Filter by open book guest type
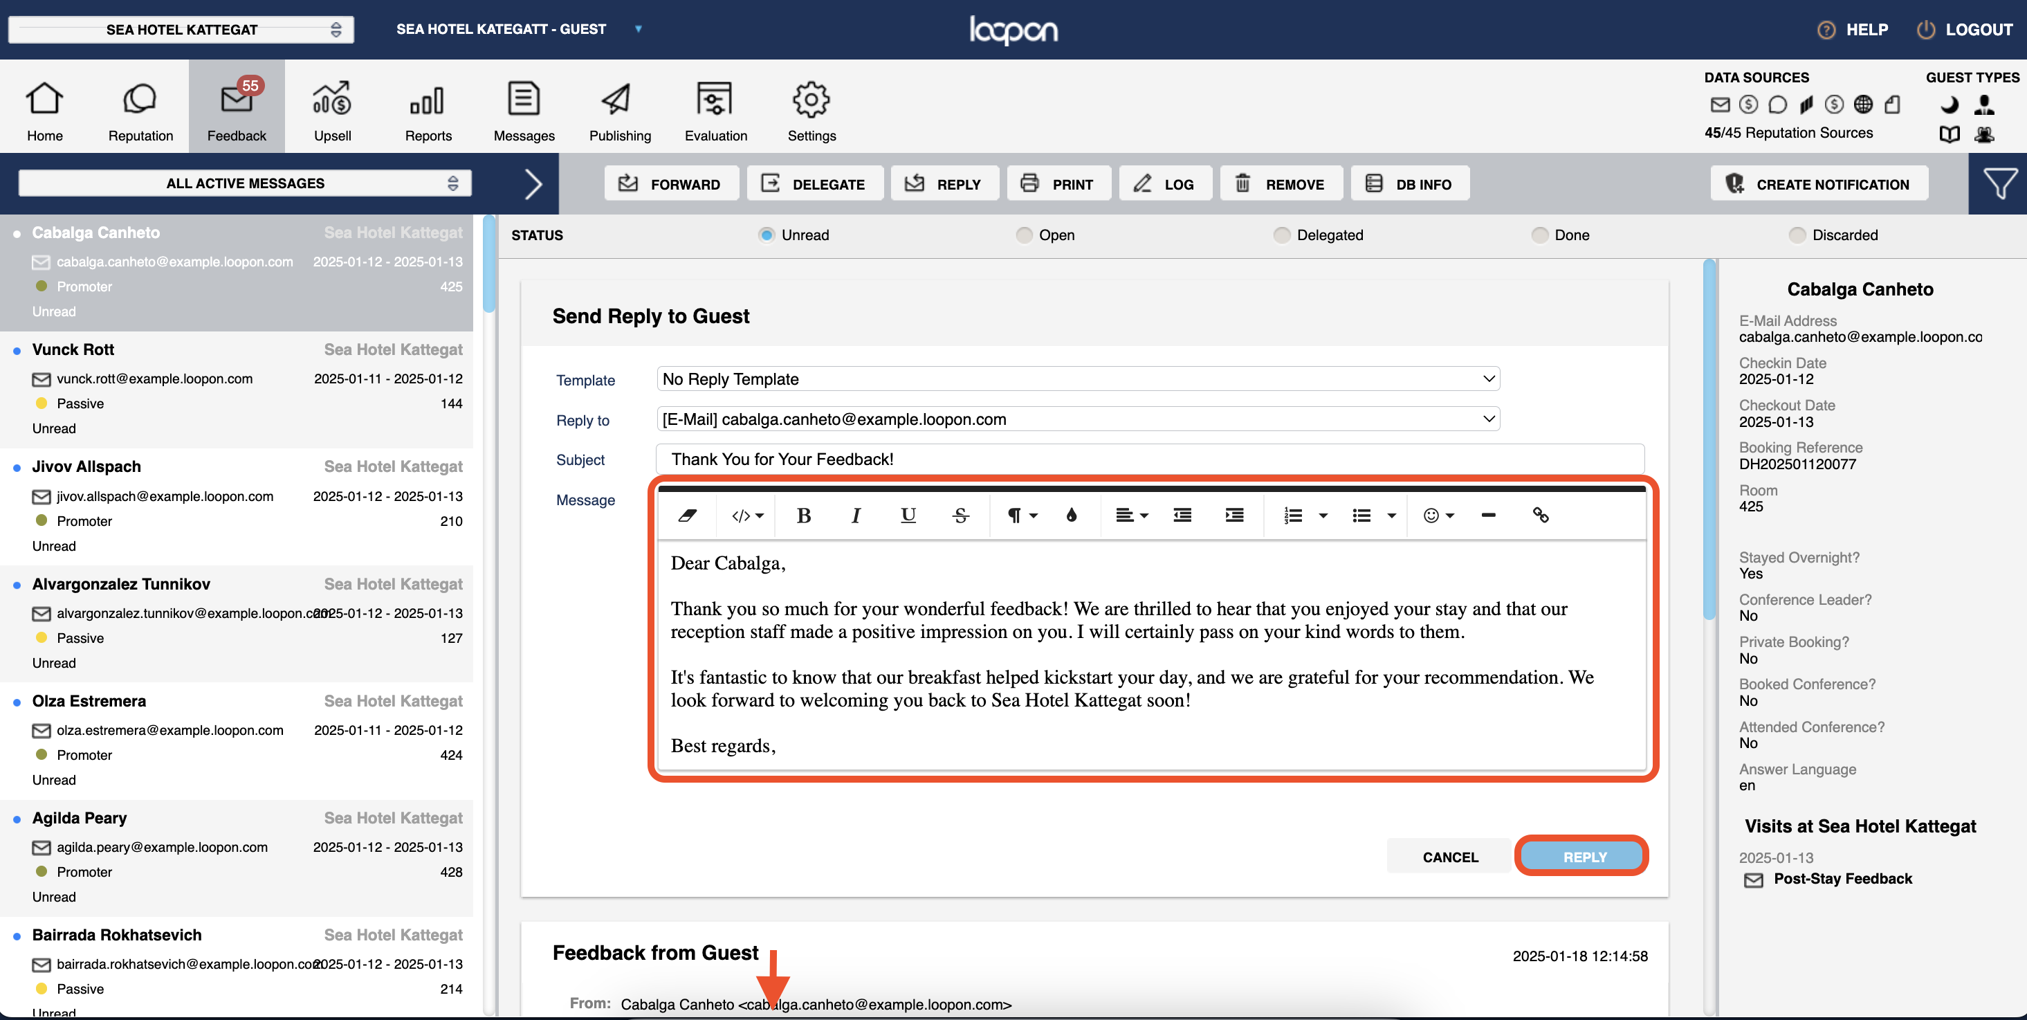 coord(1949,134)
